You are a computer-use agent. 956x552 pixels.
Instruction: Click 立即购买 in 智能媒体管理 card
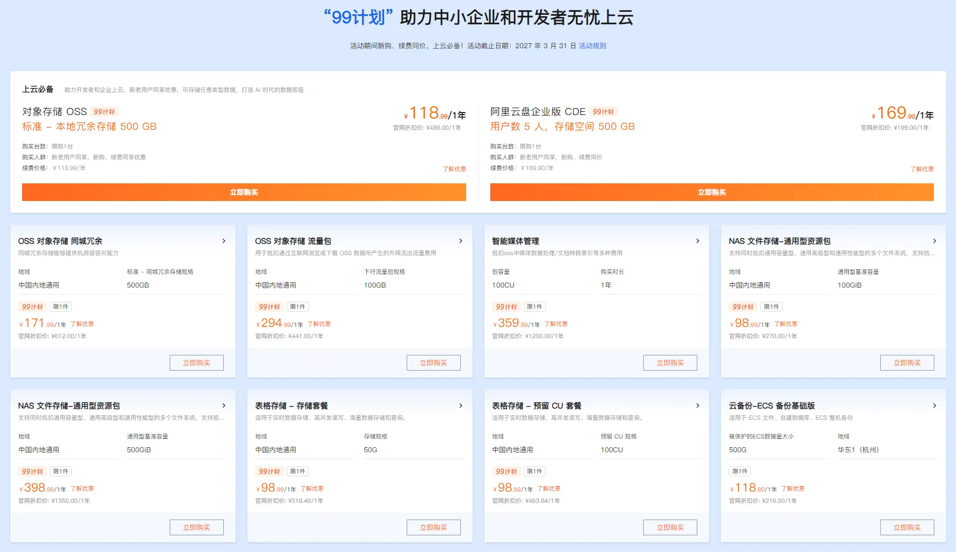pos(670,363)
